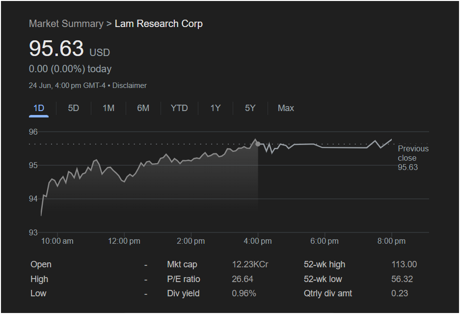Image resolution: width=460 pixels, height=314 pixels.
Task: Click the 95 y-axis label
Action: pos(33,166)
